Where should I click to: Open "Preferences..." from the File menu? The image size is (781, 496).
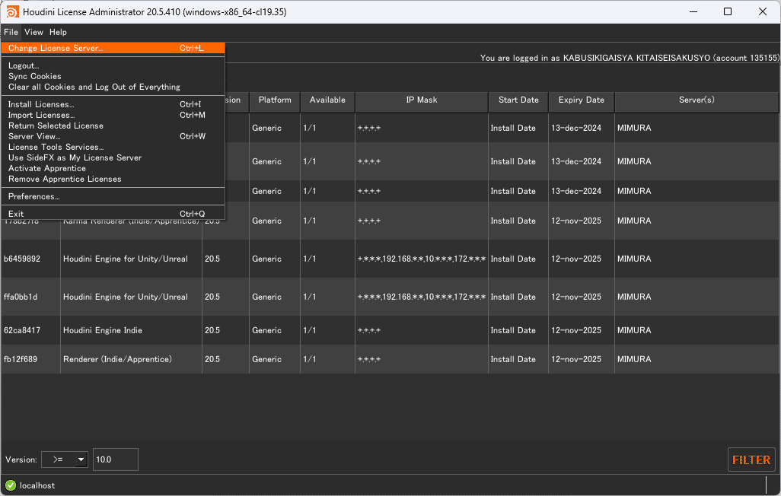33,196
